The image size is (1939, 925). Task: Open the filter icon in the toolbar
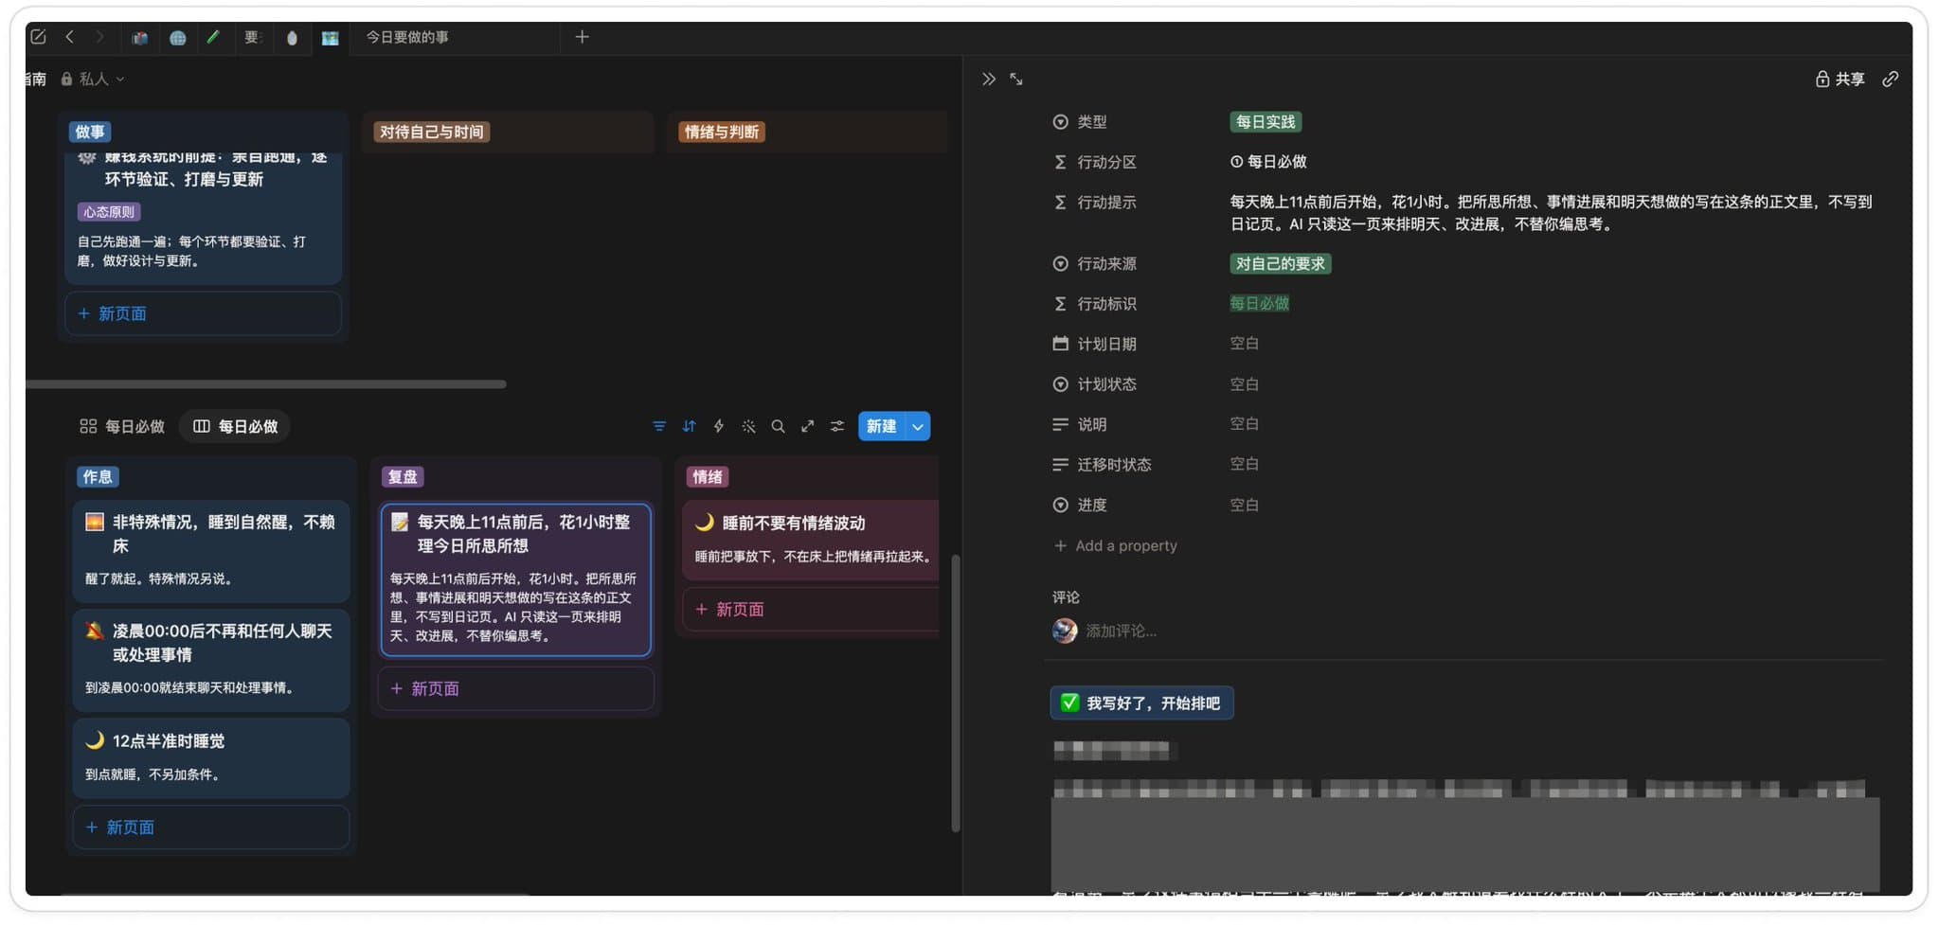(659, 426)
